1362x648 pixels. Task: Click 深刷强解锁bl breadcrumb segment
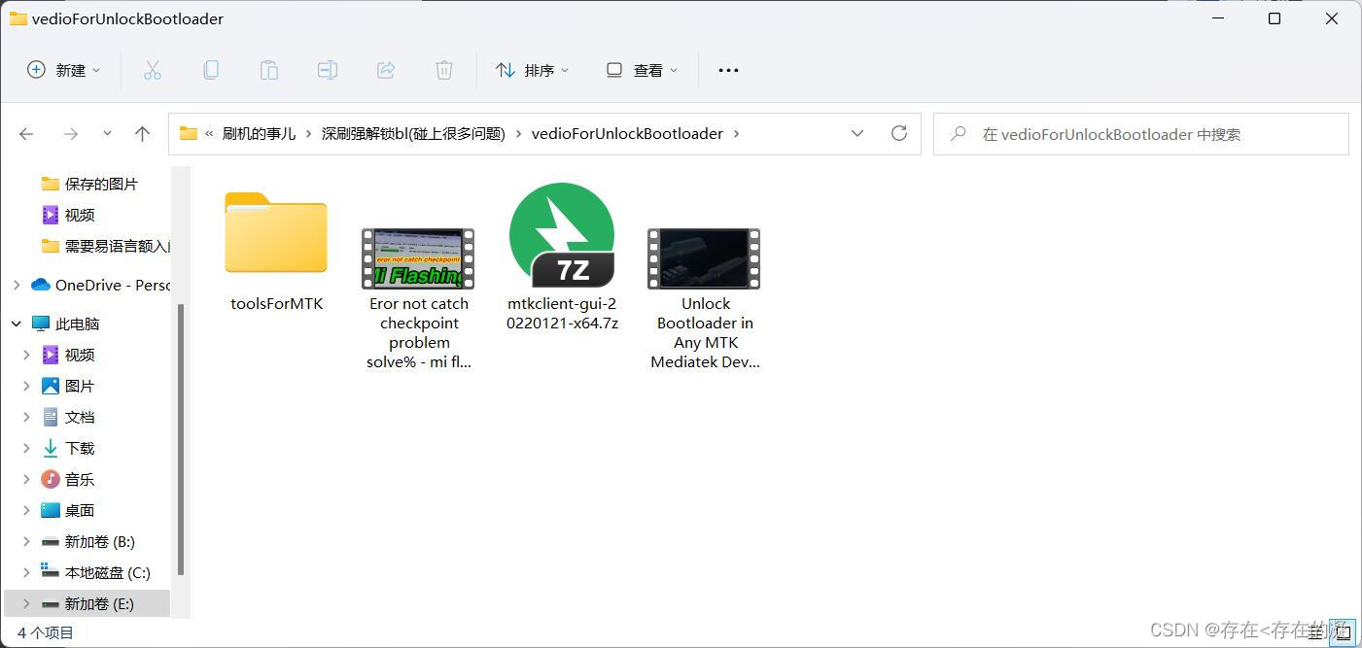(413, 134)
